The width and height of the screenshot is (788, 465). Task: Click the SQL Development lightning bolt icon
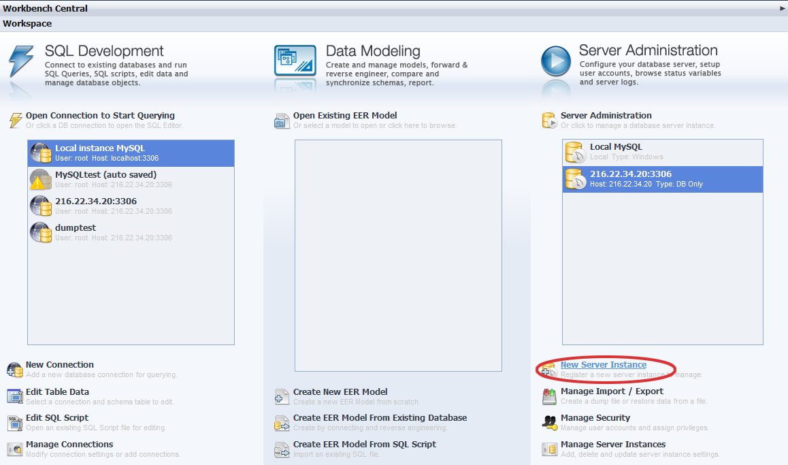pos(22,61)
